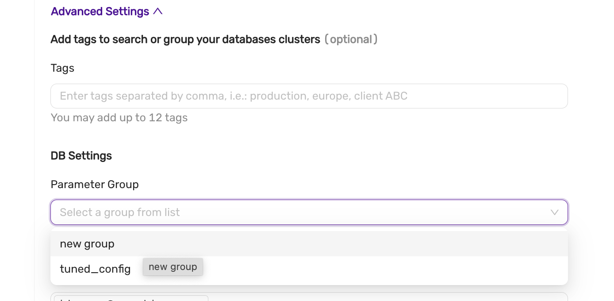614x301 pixels.
Task: Click the new group badge near tuned_config
Action: tap(173, 267)
